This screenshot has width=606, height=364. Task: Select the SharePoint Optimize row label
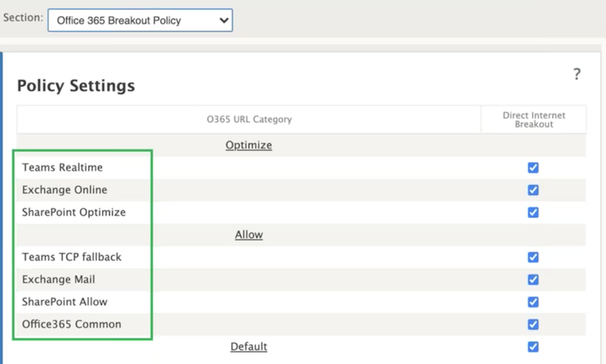click(74, 212)
